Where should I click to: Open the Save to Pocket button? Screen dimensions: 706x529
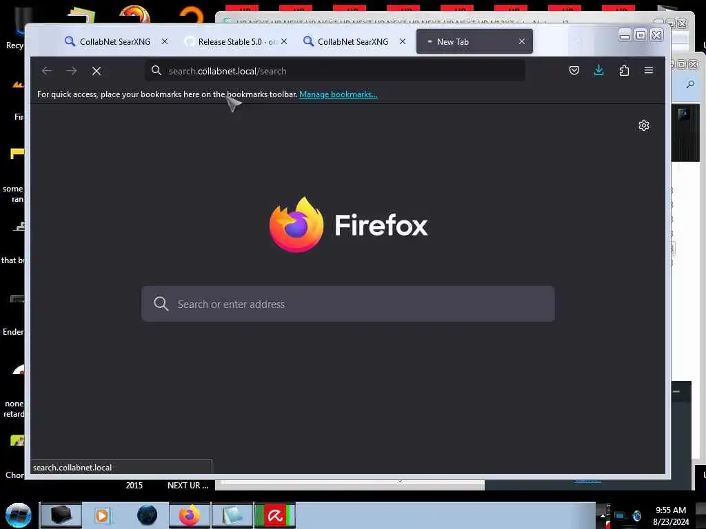[x=574, y=70]
